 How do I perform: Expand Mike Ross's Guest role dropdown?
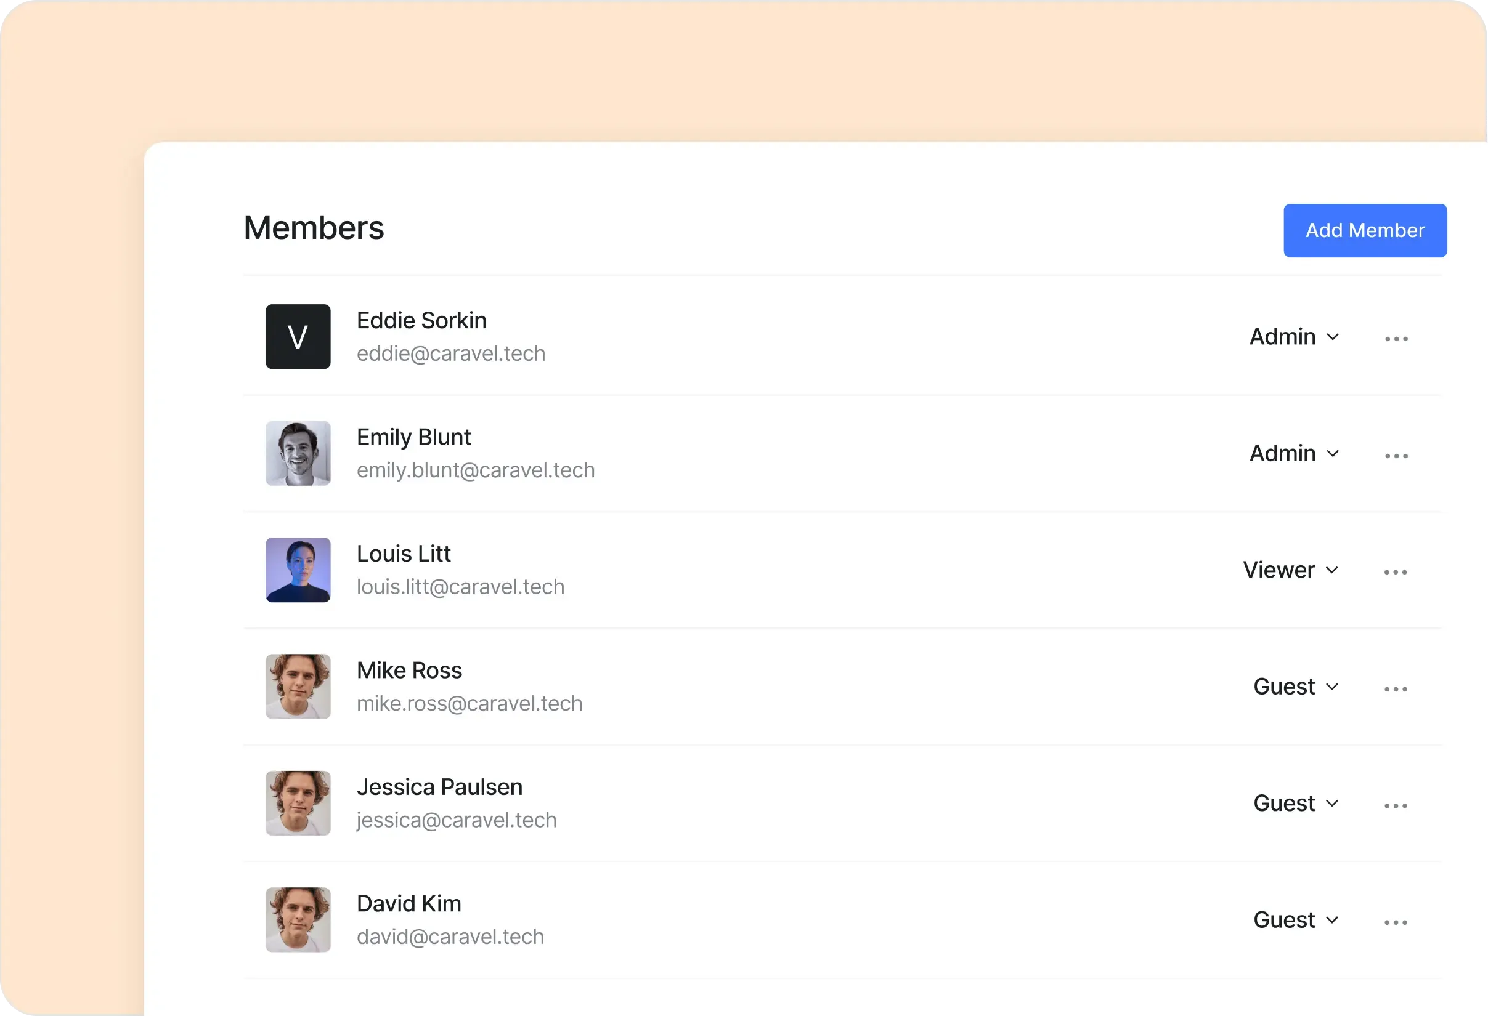[x=1296, y=687]
